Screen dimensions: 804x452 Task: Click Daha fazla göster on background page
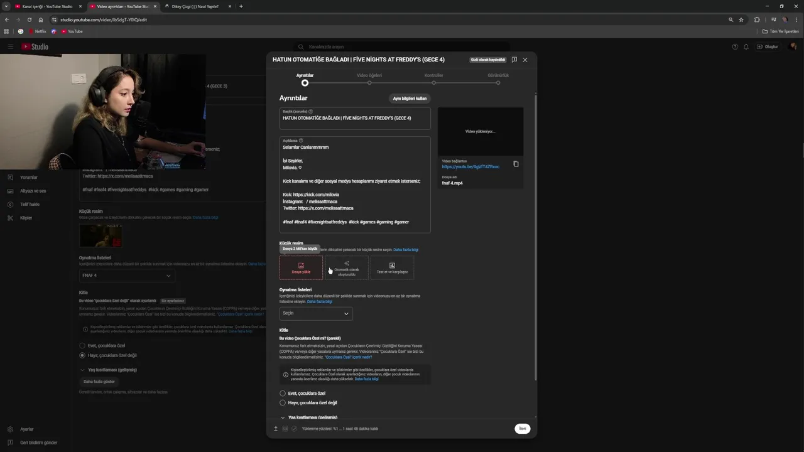click(99, 382)
